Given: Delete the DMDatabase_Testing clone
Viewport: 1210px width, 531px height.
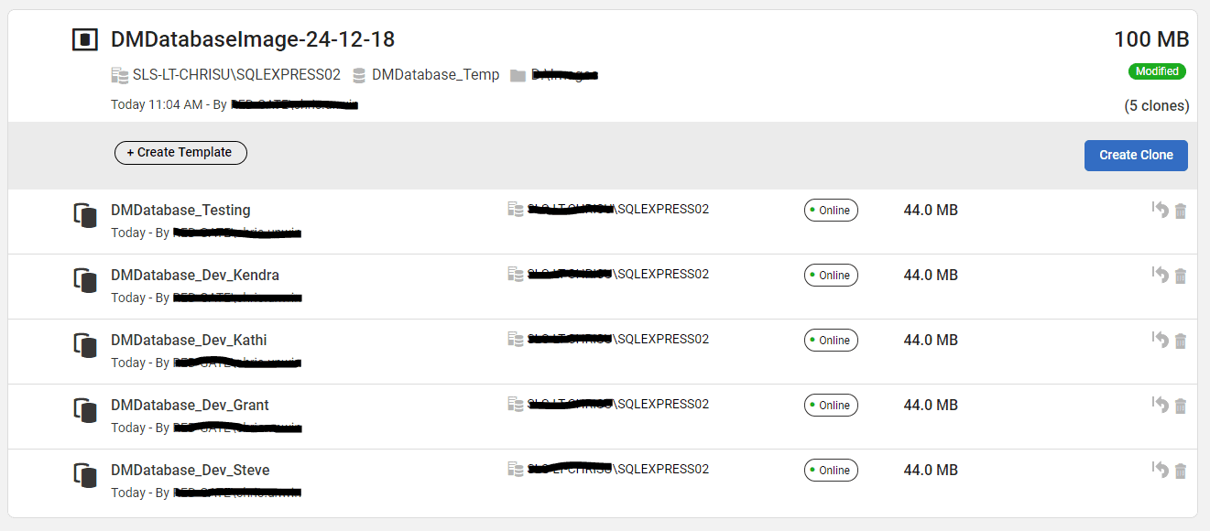Looking at the screenshot, I should pyautogui.click(x=1181, y=211).
